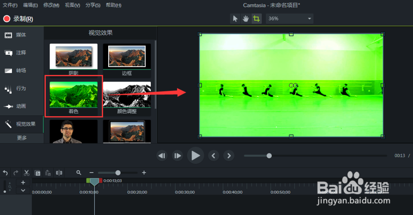
Task: Open the 行为 behaviors tab
Action: click(21, 88)
